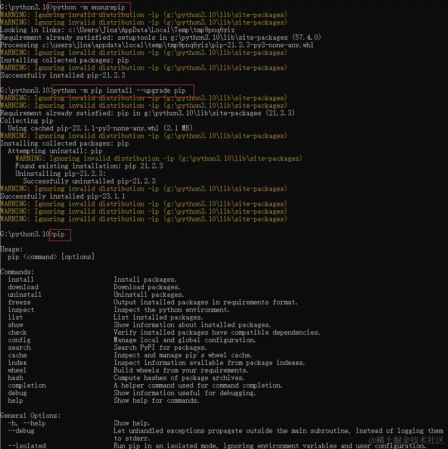Click 'Requirement already satisfied: setuptools' line

coord(161,37)
